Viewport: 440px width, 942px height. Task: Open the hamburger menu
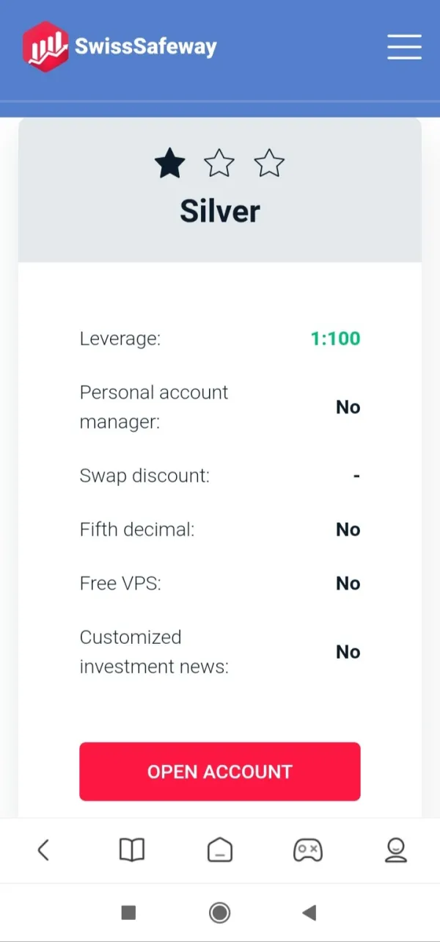(x=404, y=47)
